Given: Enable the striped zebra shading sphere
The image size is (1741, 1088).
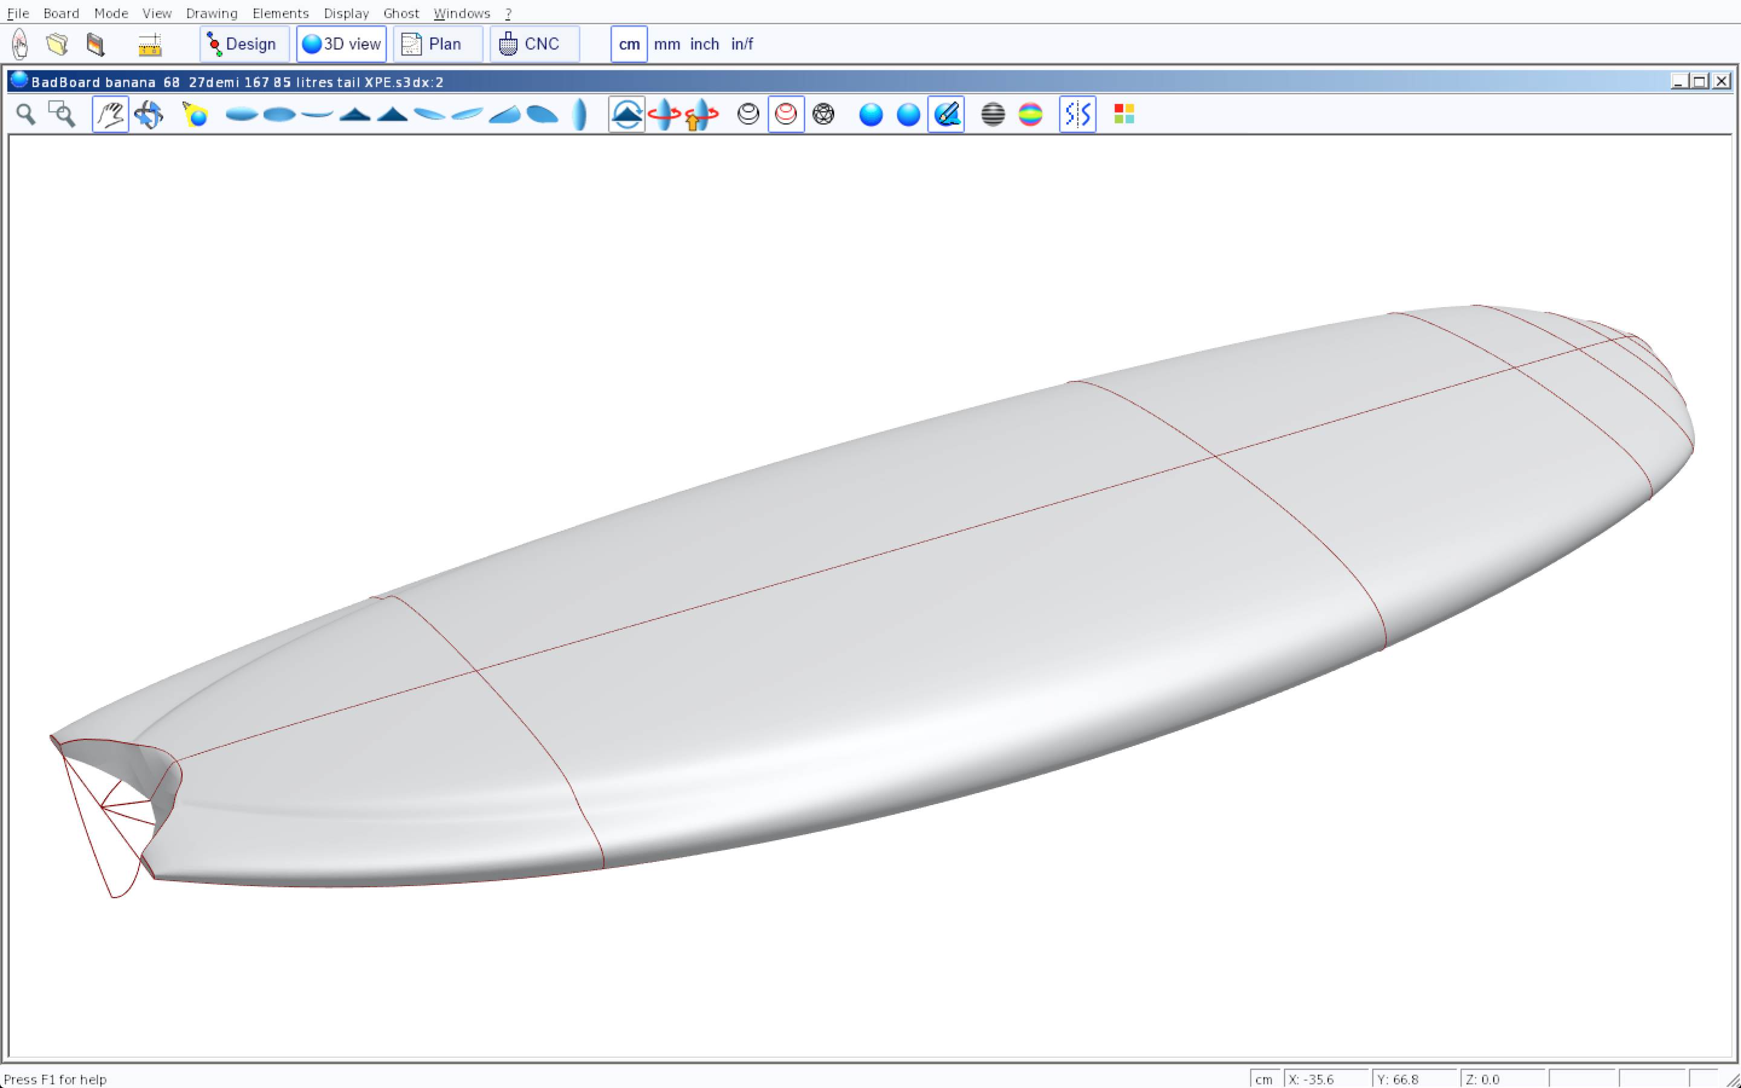Looking at the screenshot, I should [993, 114].
